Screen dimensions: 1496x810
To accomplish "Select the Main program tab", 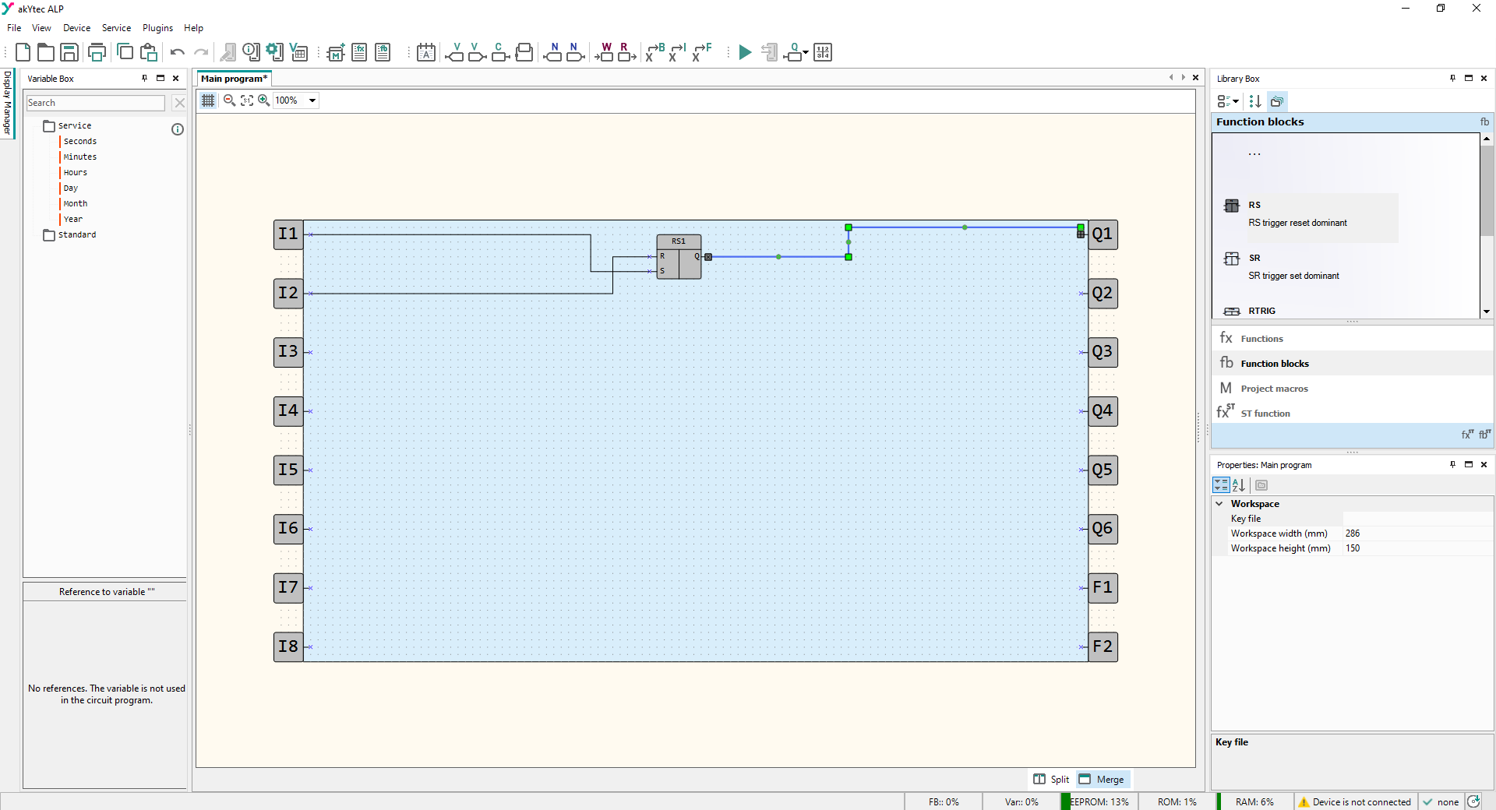I will (234, 79).
